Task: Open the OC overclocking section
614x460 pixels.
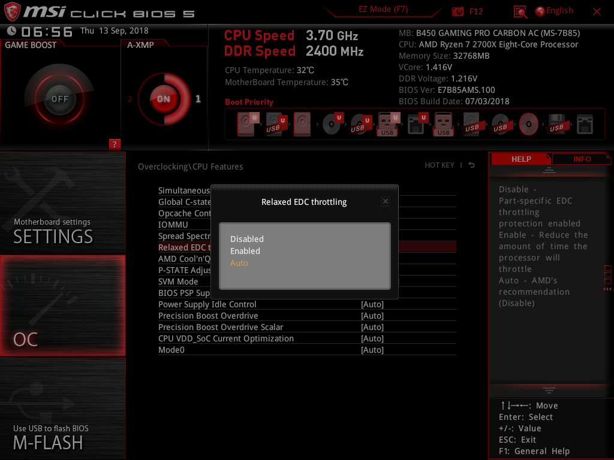Action: pos(62,305)
